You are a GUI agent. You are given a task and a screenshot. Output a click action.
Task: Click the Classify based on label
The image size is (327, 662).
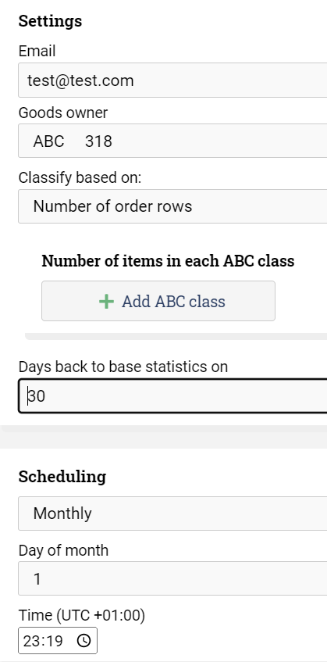pos(80,177)
